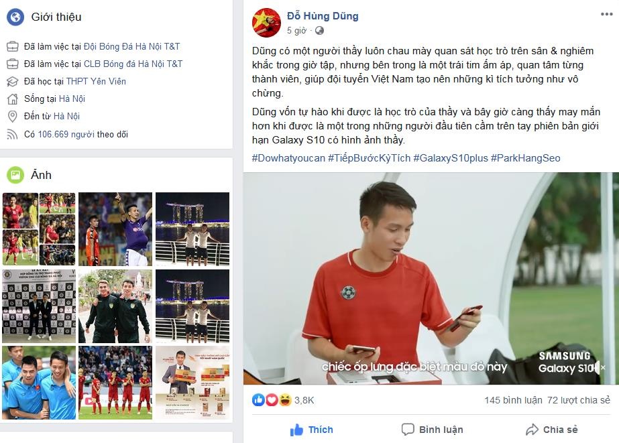Click the globe public privacy icon

[x=319, y=31]
